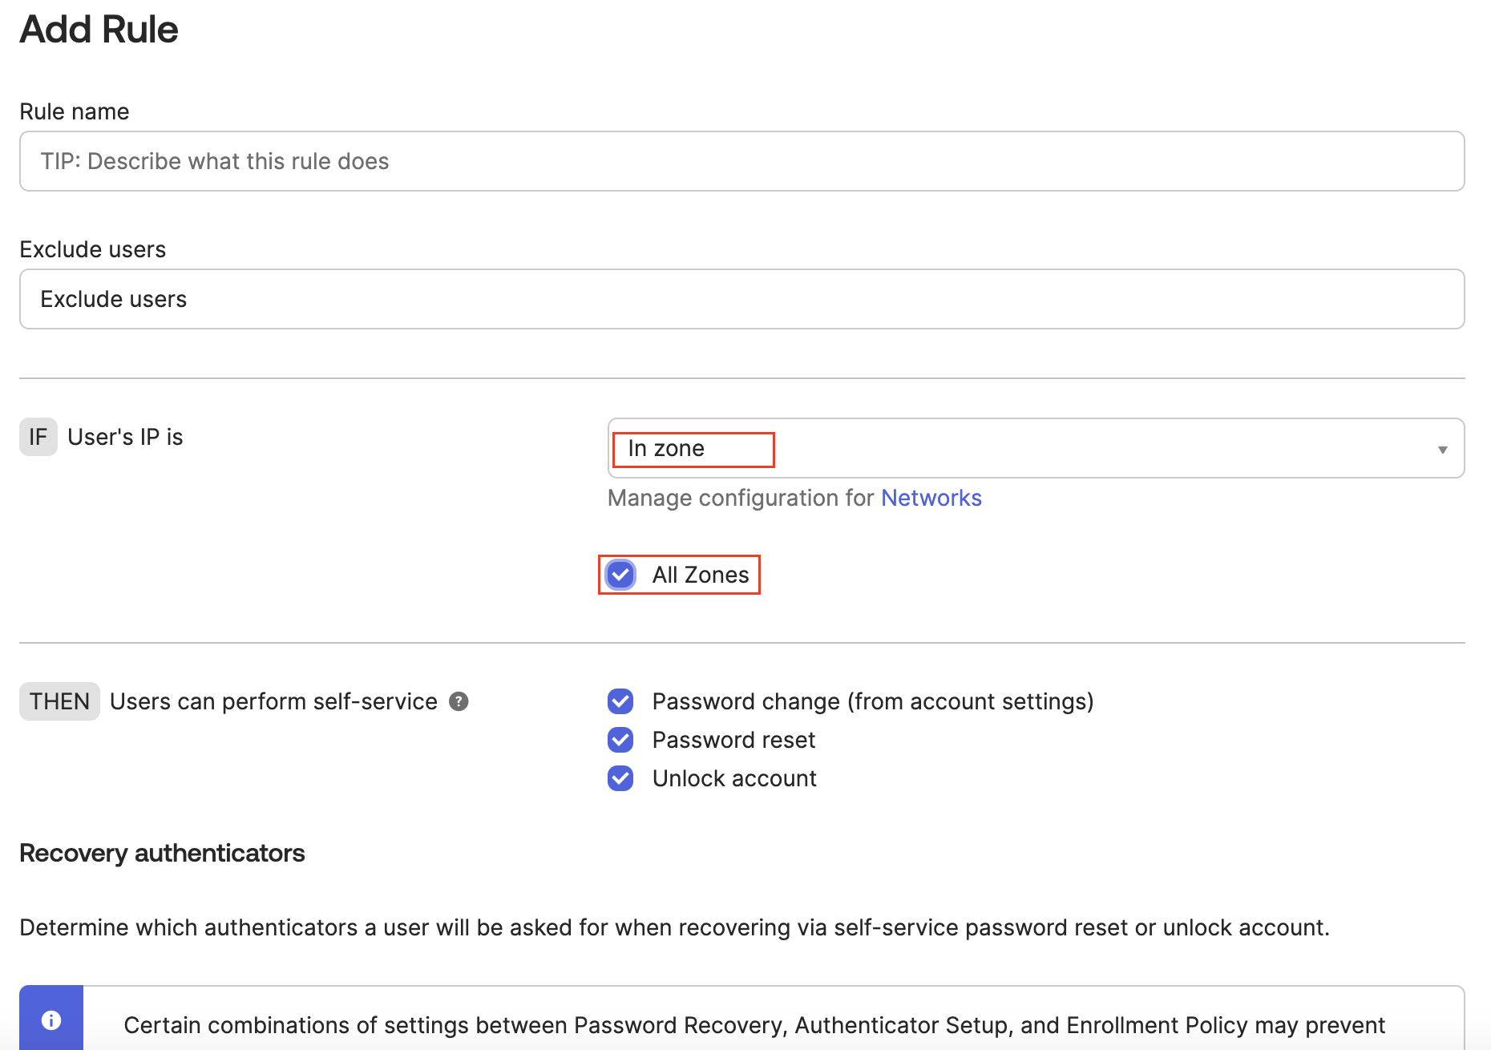Image resolution: width=1491 pixels, height=1050 pixels.
Task: Click the checkmark icon inside All Zones
Action: pyautogui.click(x=620, y=575)
